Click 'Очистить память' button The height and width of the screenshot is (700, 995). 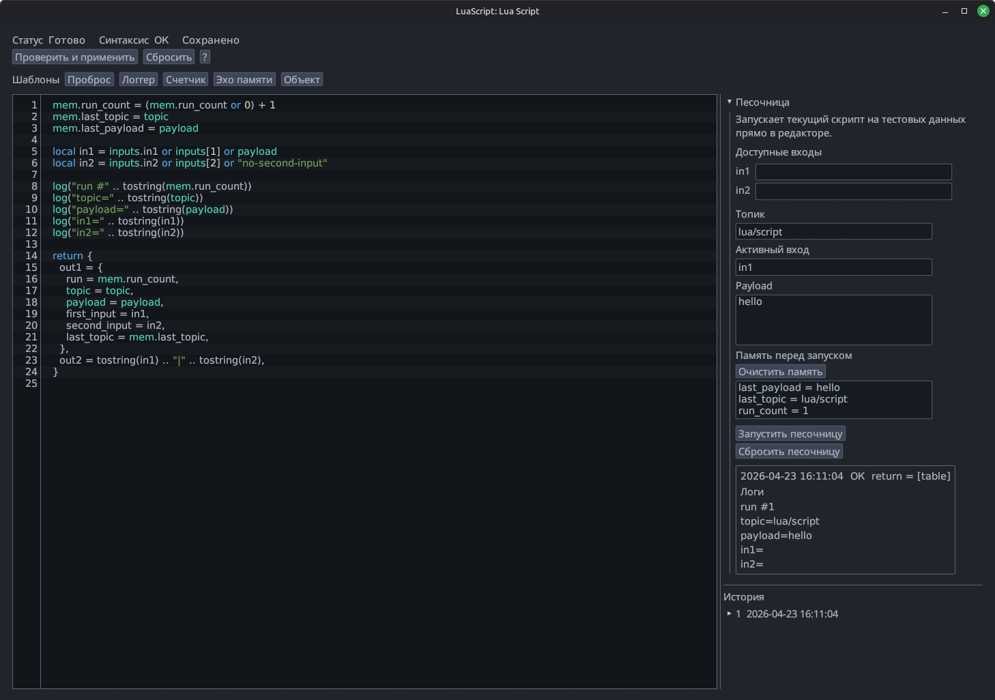click(781, 372)
